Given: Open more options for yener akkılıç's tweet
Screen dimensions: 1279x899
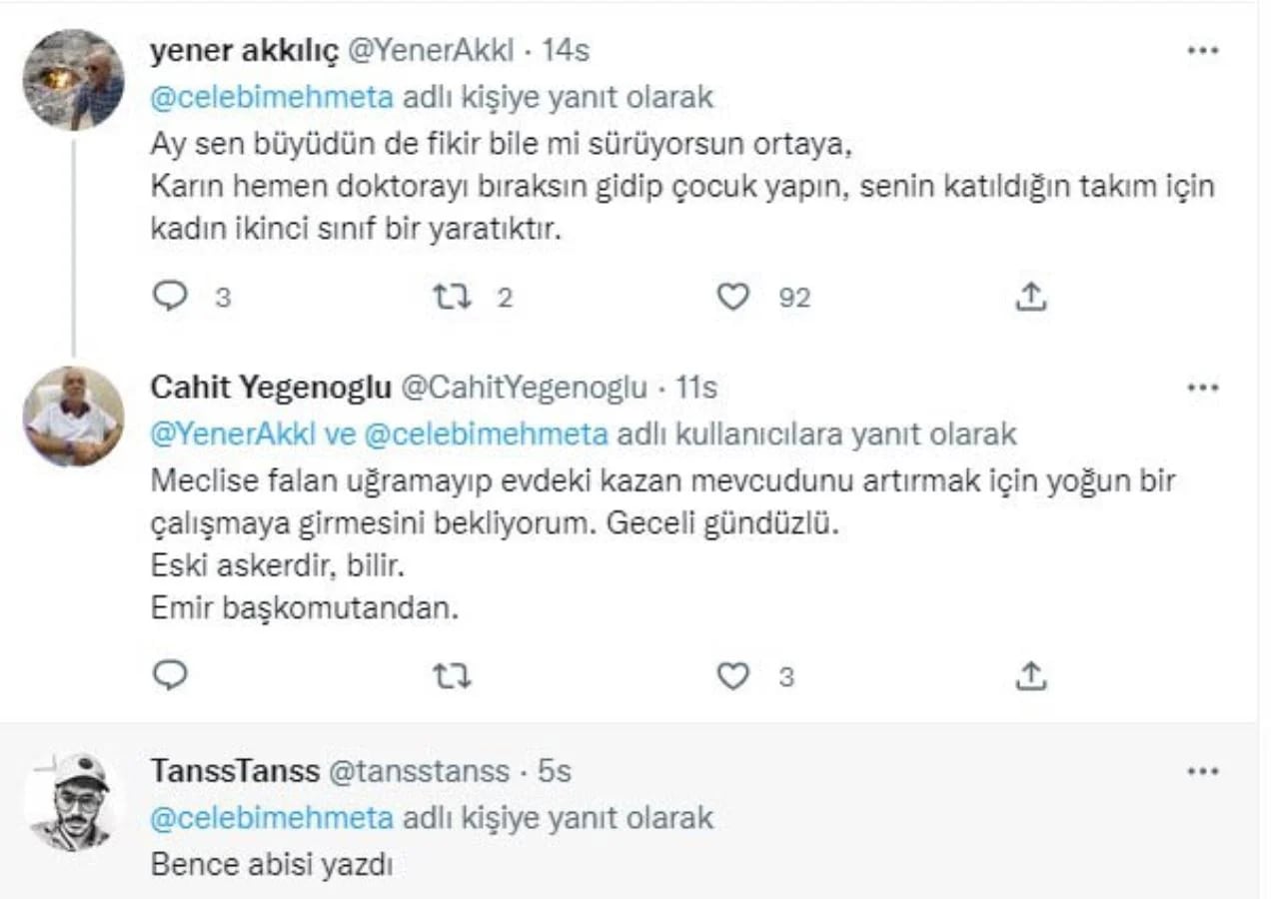Looking at the screenshot, I should (x=1202, y=51).
